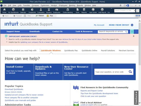Open the Customers center icon

tap(41, 11)
